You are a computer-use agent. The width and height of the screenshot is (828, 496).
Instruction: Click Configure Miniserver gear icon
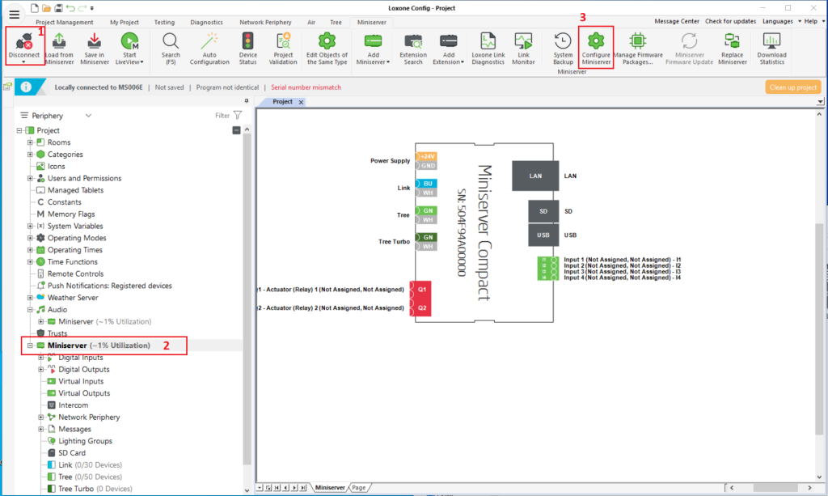(x=596, y=42)
